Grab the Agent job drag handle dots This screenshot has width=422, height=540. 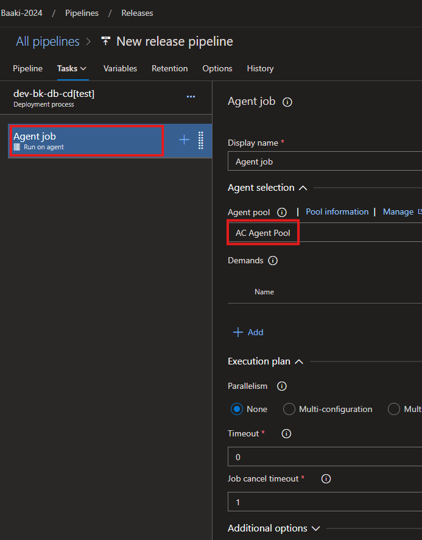click(201, 141)
